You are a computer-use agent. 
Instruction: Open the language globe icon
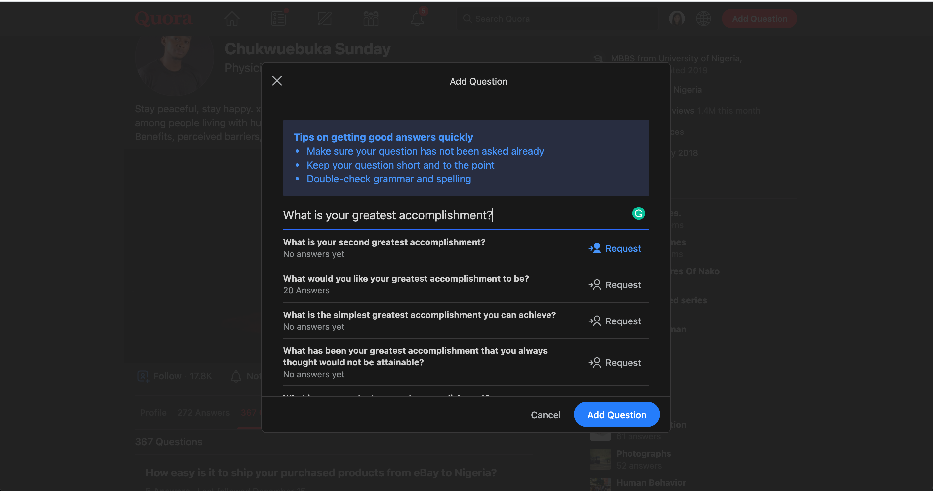[703, 19]
